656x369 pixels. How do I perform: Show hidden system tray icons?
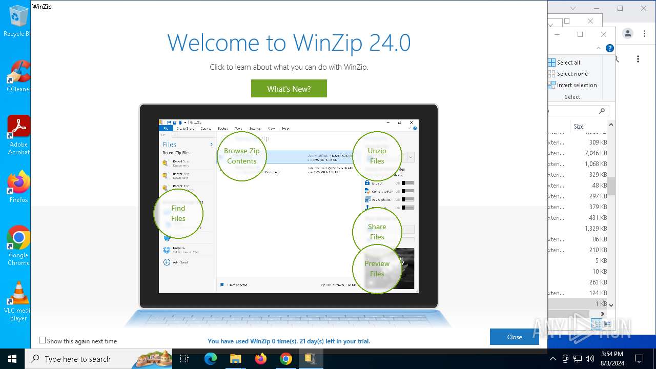[x=552, y=359]
